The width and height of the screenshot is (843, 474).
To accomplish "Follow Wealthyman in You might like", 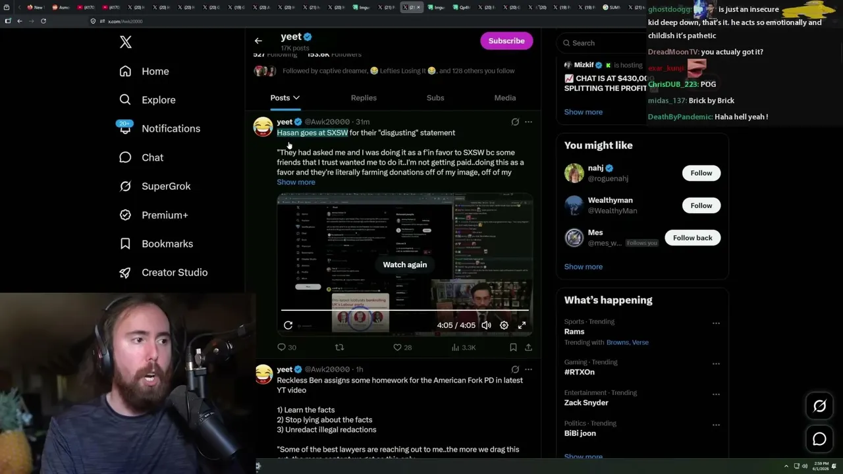I will pyautogui.click(x=701, y=205).
